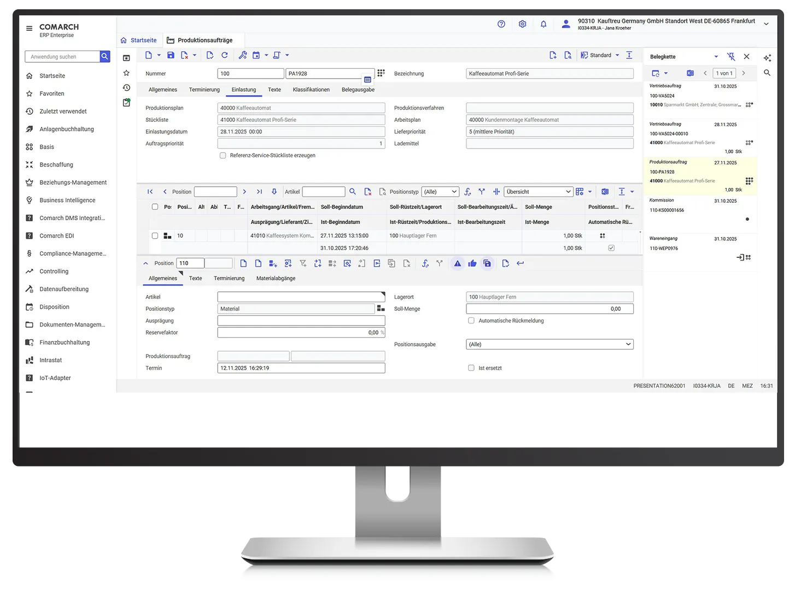
Task: Open the notifications bell
Action: pyautogui.click(x=543, y=24)
